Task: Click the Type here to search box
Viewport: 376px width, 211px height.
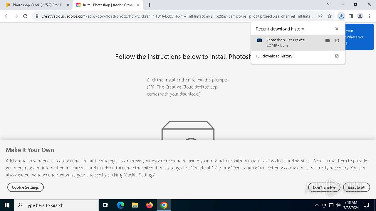Action: point(56,205)
